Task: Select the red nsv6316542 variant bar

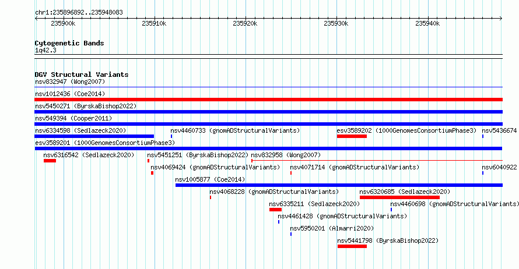Action: [50, 161]
